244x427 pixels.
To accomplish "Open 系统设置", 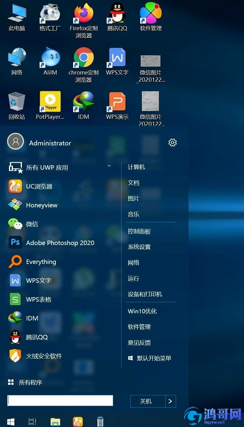I will click(x=139, y=247).
